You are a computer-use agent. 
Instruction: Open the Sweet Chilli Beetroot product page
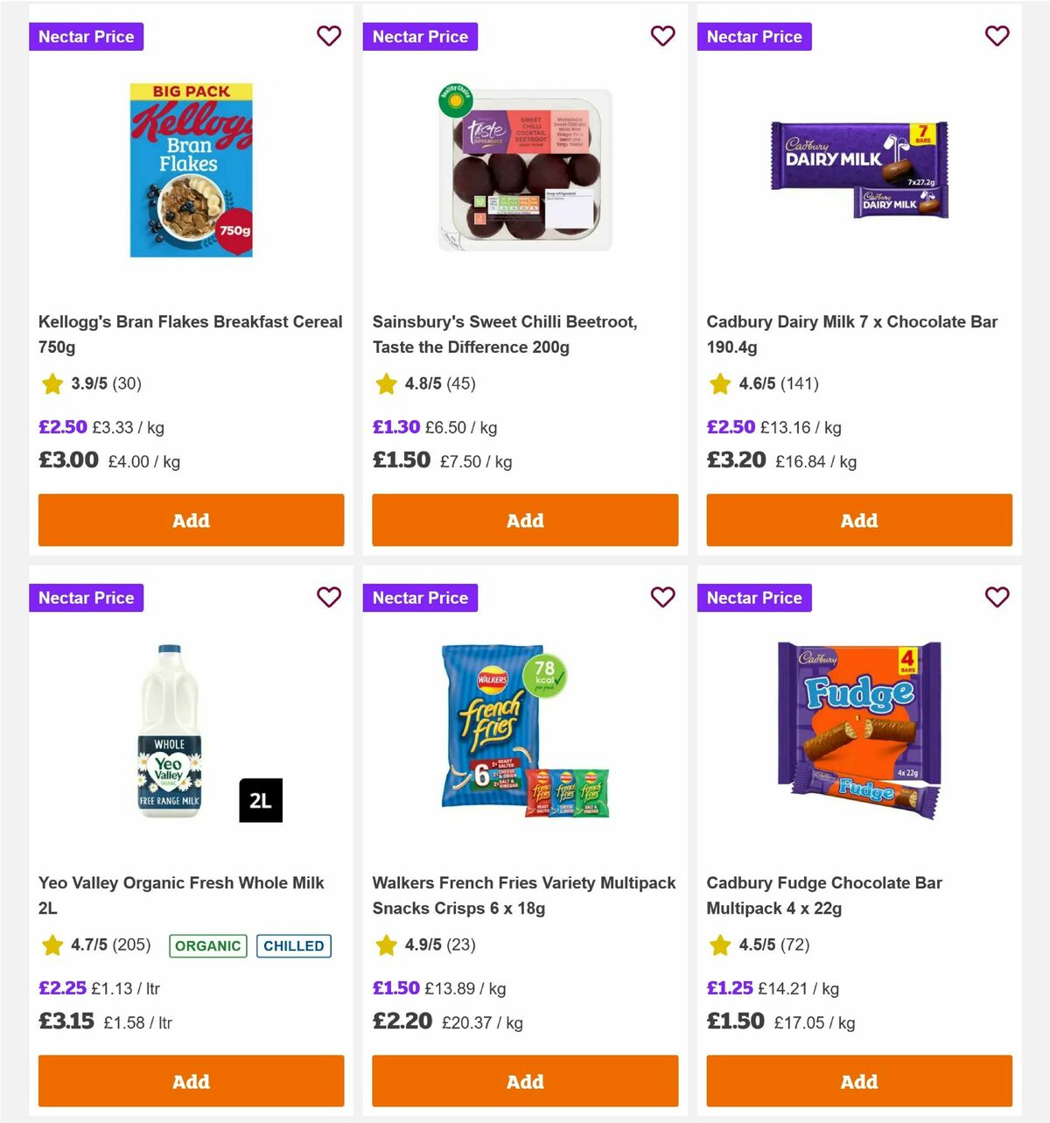(x=505, y=334)
